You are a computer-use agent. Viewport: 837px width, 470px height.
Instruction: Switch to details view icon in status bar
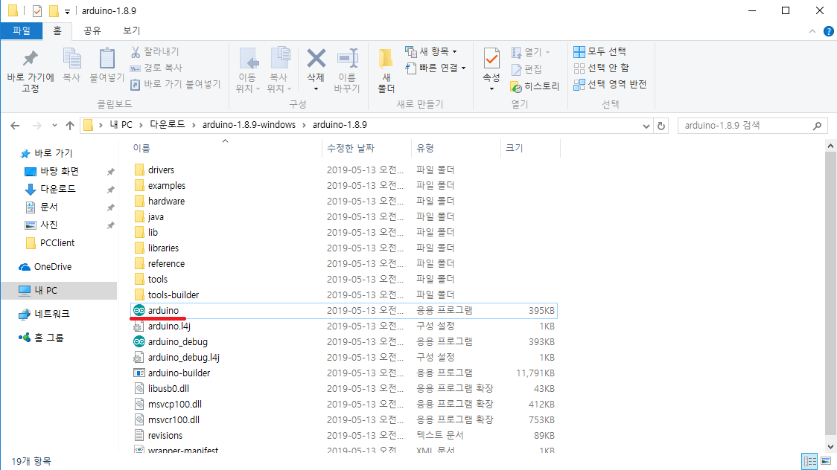809,461
